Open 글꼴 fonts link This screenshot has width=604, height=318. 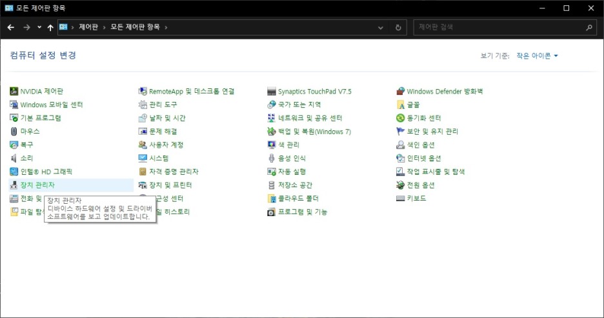pyautogui.click(x=413, y=104)
